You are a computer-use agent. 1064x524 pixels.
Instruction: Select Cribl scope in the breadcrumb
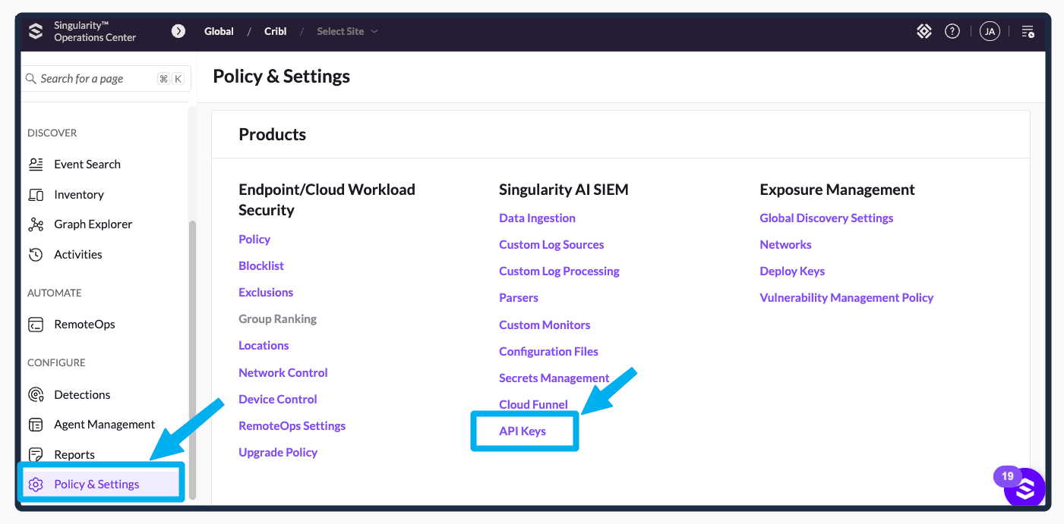pyautogui.click(x=275, y=31)
